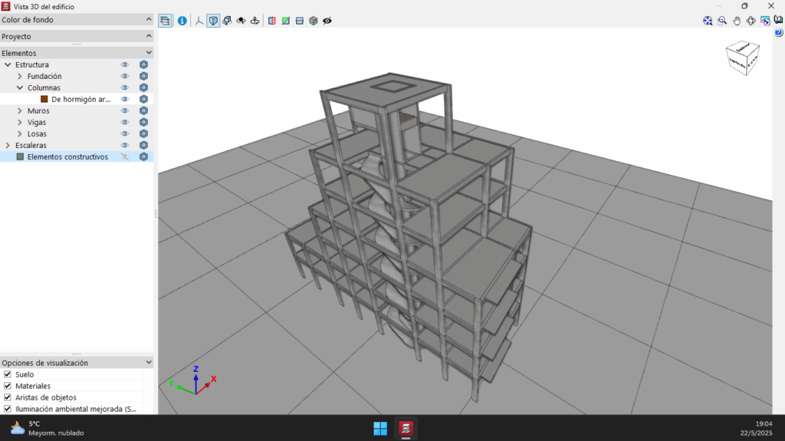This screenshot has height=441, width=785.
Task: Click the Elementos constructivos cube icon
Action: [143, 157]
